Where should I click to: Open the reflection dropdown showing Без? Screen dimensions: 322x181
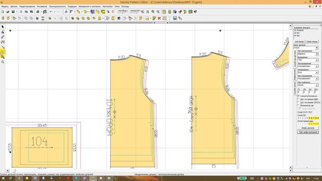pyautogui.click(x=316, y=72)
